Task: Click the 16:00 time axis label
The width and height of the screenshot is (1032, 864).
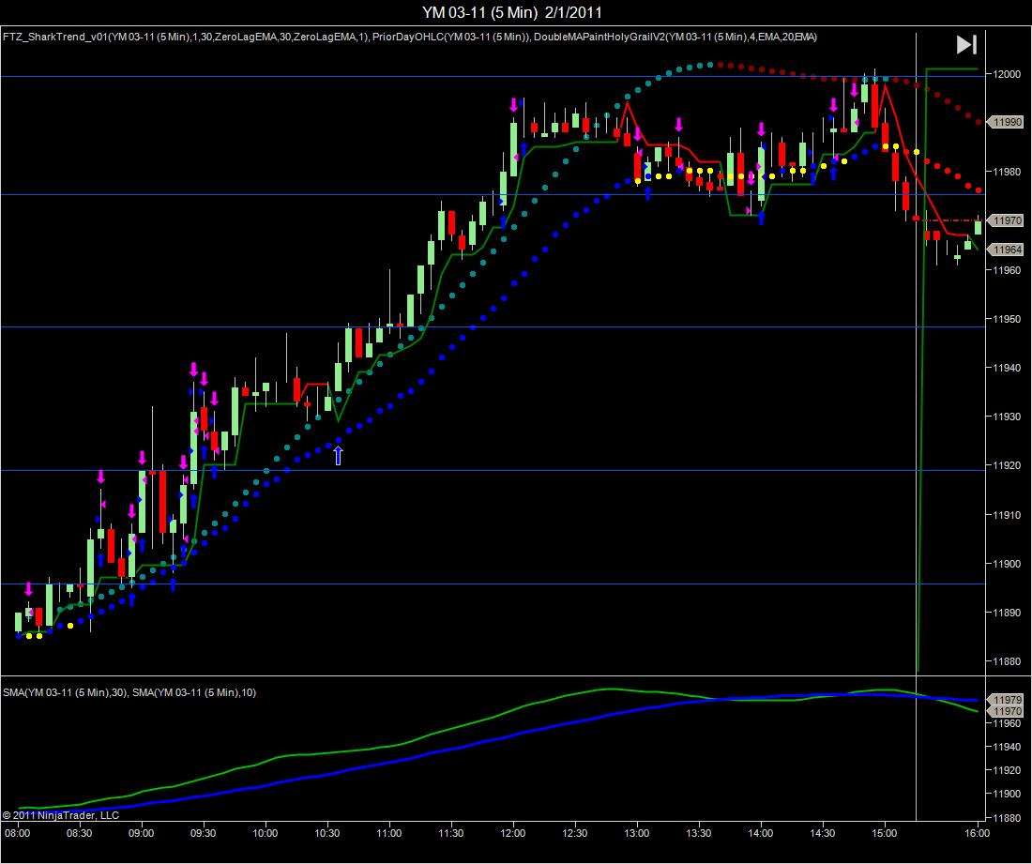Action: 978,833
